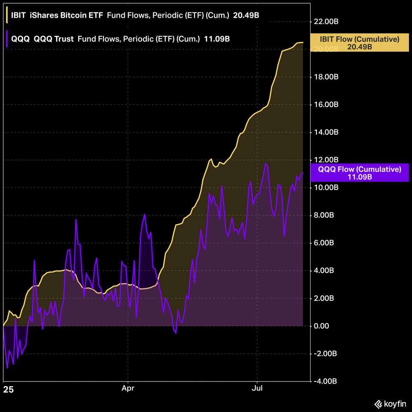Image resolution: width=412 pixels, height=412 pixels.
Task: Click the 6.00B y-axis label
Action: (324, 243)
